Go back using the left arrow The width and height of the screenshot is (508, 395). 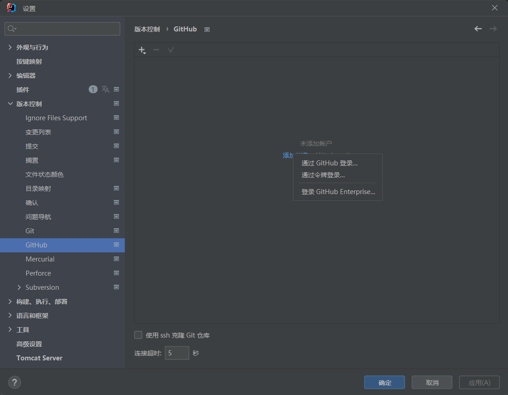tap(478, 29)
